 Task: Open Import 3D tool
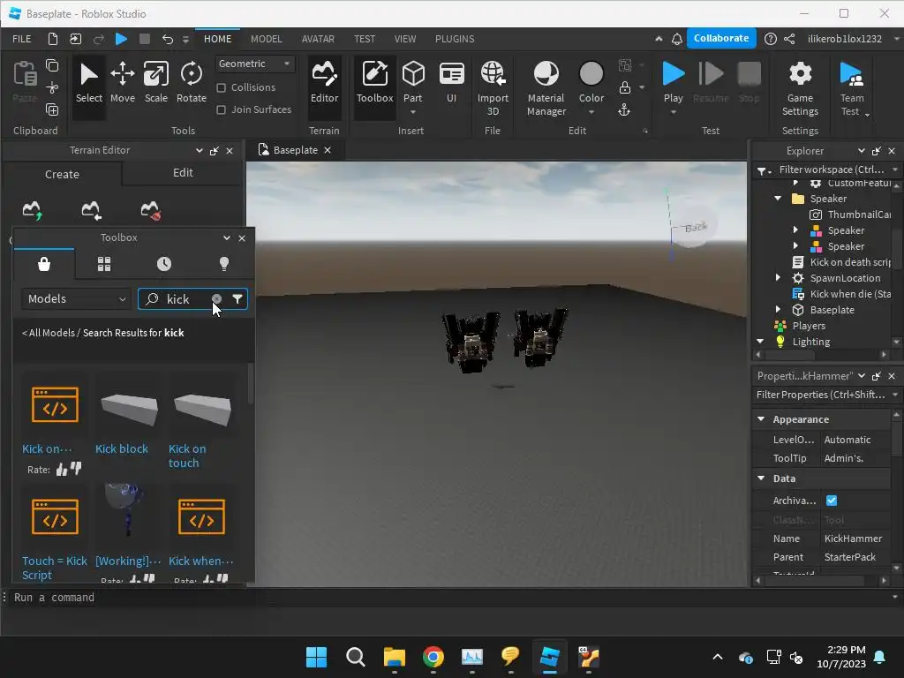pos(493,88)
